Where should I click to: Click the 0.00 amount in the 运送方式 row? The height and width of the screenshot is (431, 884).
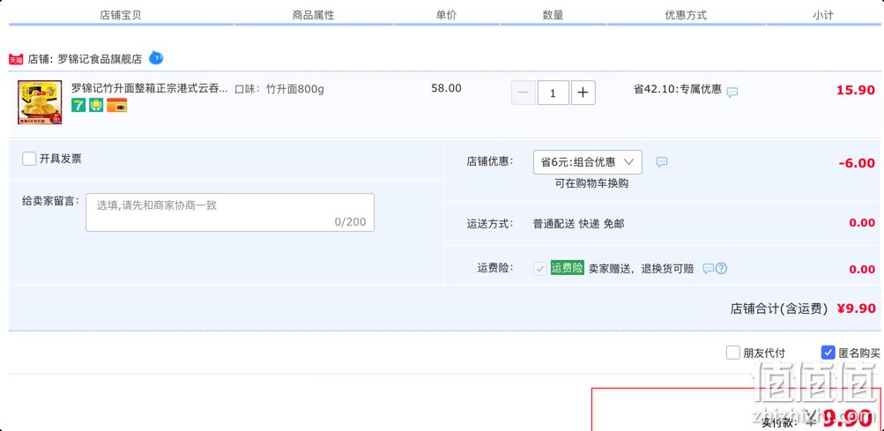pos(862,223)
